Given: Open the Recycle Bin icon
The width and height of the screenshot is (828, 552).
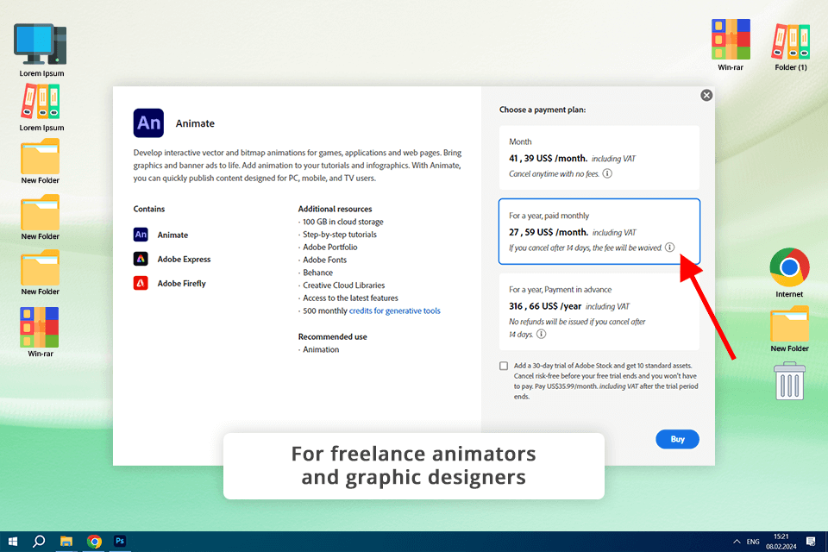Looking at the screenshot, I should coord(789,381).
